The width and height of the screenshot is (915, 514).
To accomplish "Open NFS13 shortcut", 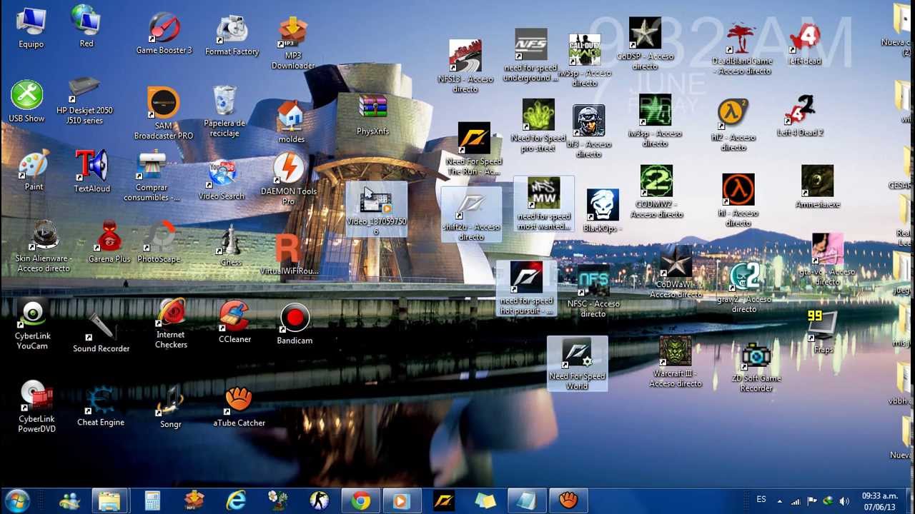I will point(465,66).
